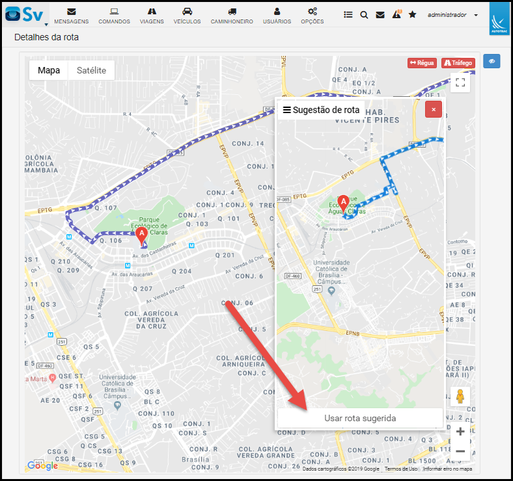This screenshot has width=513, height=481.
Task: Click Parque Ecológico de Águas Claras label
Action: 149,226
